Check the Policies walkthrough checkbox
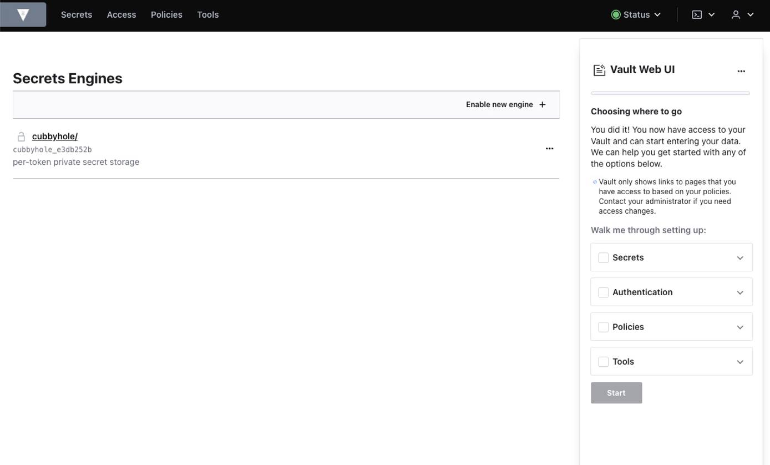 point(603,327)
